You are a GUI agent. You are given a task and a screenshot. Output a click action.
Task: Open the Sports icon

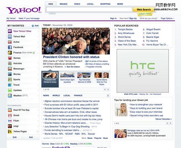pyautogui.click(x=10, y=80)
